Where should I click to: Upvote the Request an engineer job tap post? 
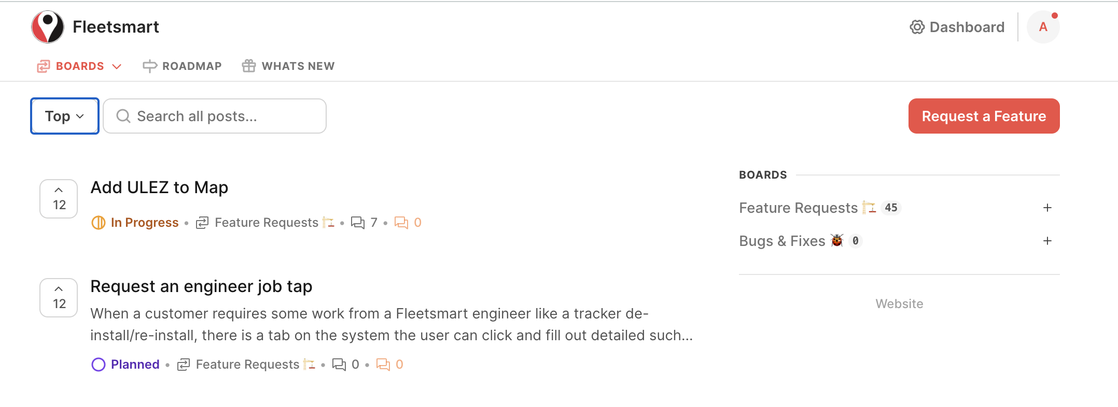59,298
